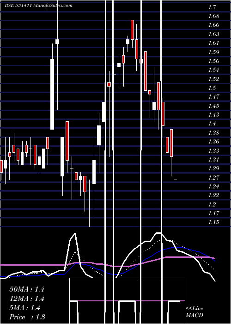
Task: Select the 1.2 price axis label
Action: 212,205
